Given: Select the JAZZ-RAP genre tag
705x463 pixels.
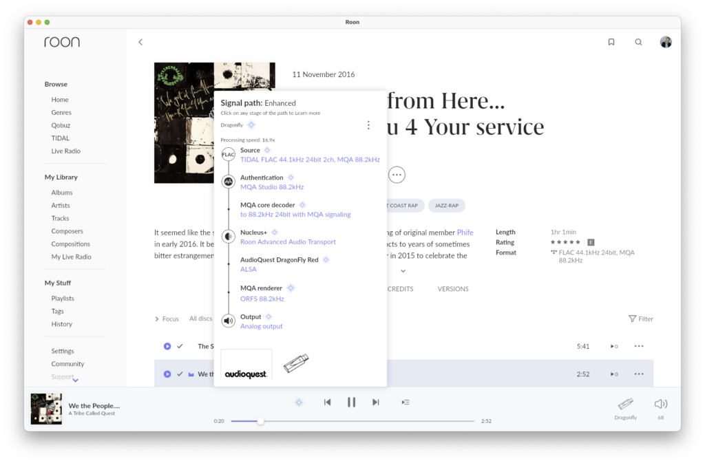Looking at the screenshot, I should click(x=446, y=205).
